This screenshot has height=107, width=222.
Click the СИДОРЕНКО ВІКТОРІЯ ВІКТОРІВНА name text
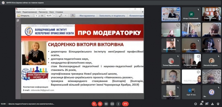86,44
